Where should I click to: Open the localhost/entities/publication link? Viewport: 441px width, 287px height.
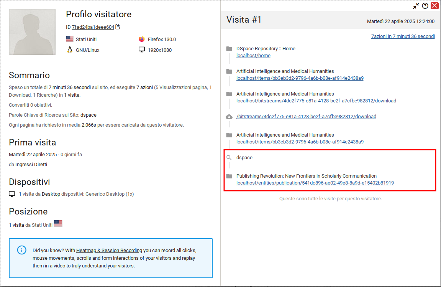click(x=315, y=183)
